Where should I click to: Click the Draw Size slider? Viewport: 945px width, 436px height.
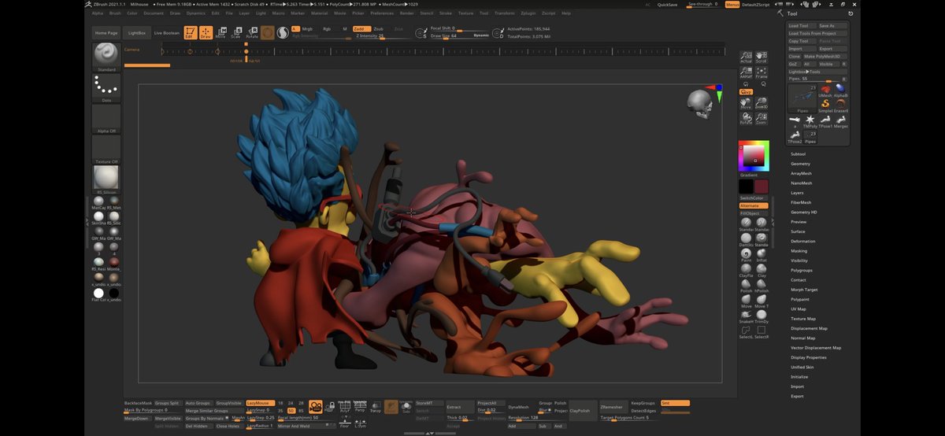click(x=458, y=35)
